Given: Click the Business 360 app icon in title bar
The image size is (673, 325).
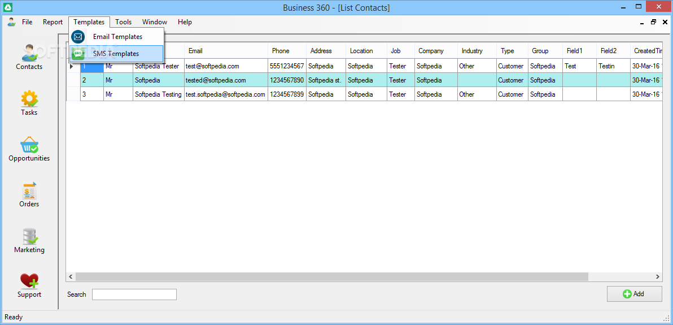Looking at the screenshot, I should (x=8, y=7).
